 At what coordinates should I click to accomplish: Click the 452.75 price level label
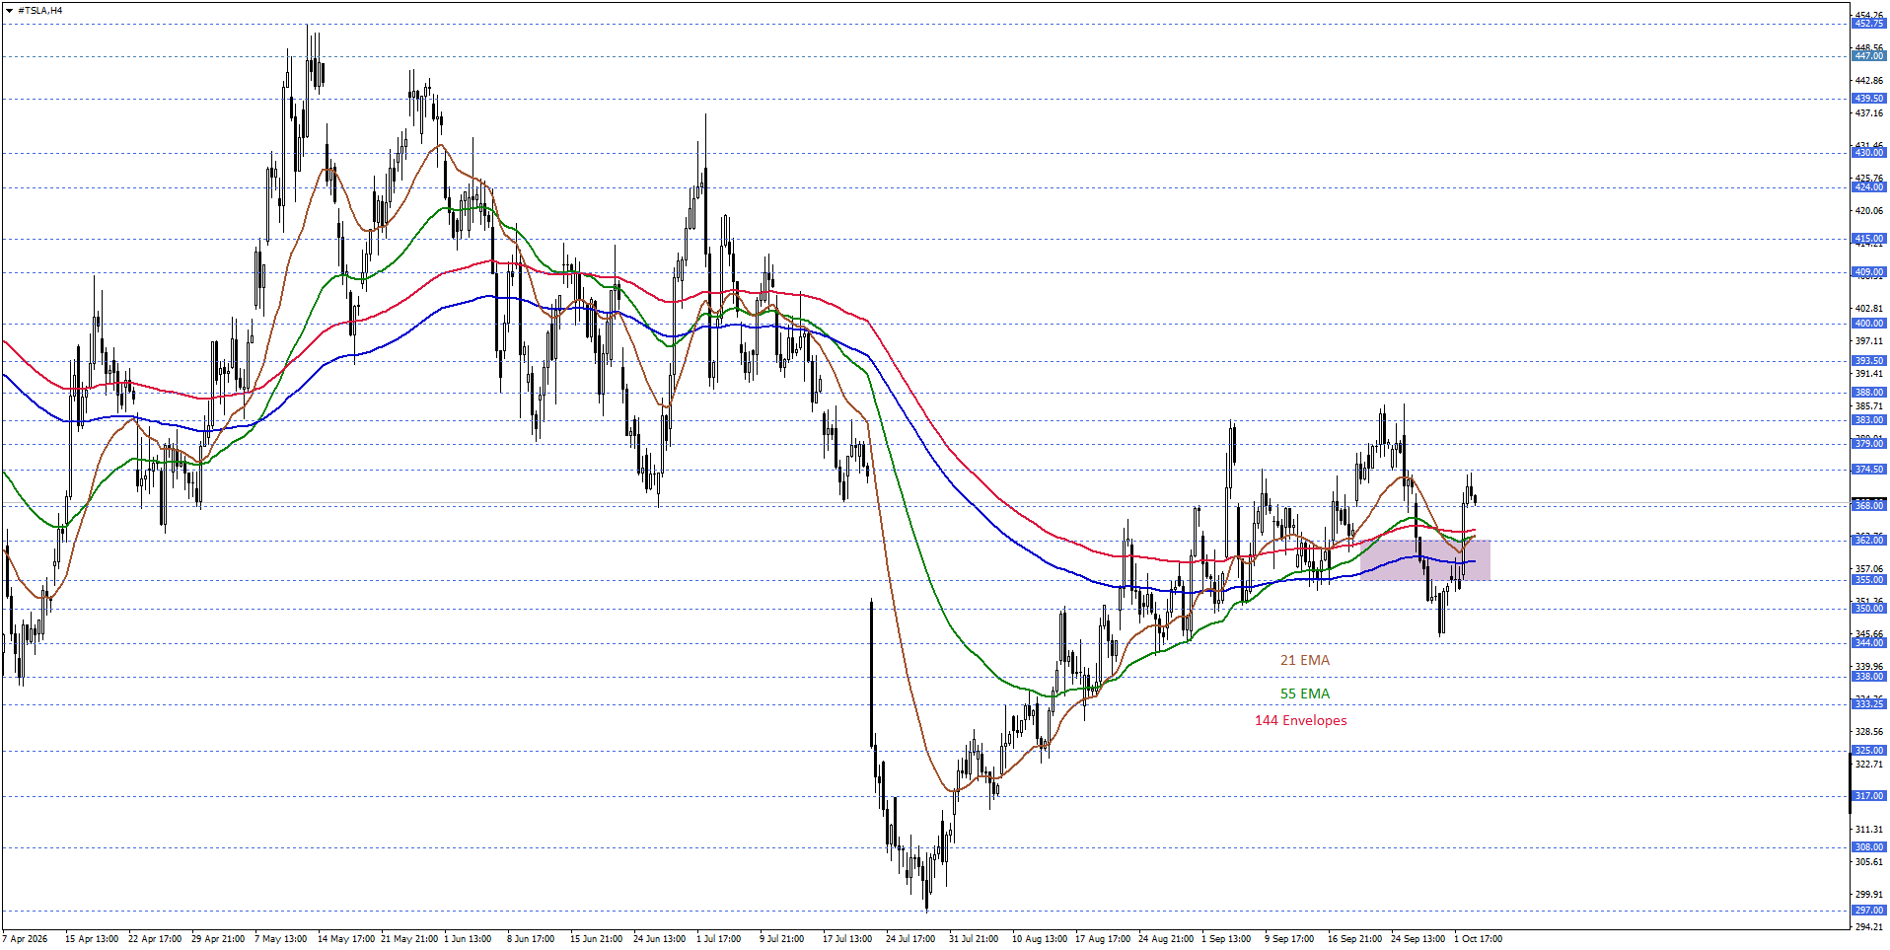(1868, 23)
